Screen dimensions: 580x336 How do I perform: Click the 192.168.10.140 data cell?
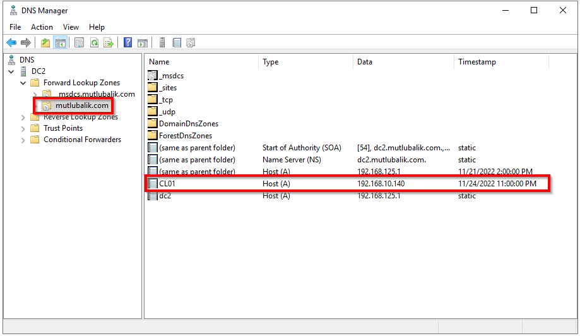[x=381, y=184]
